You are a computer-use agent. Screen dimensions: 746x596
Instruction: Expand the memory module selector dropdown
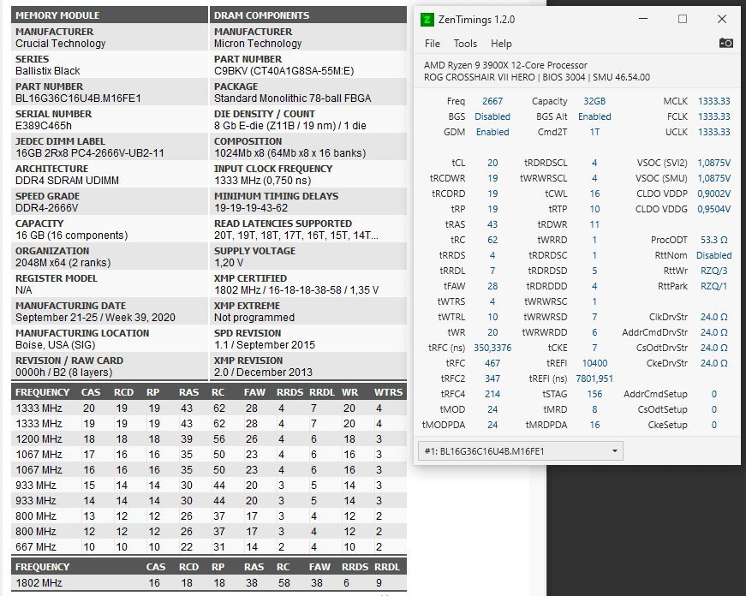tap(521, 451)
